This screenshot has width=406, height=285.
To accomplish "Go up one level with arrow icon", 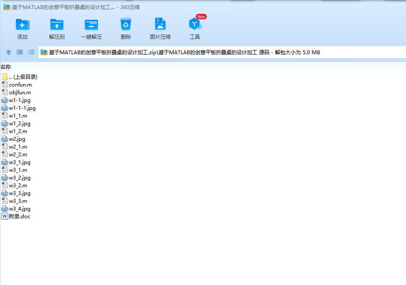I will point(9,52).
